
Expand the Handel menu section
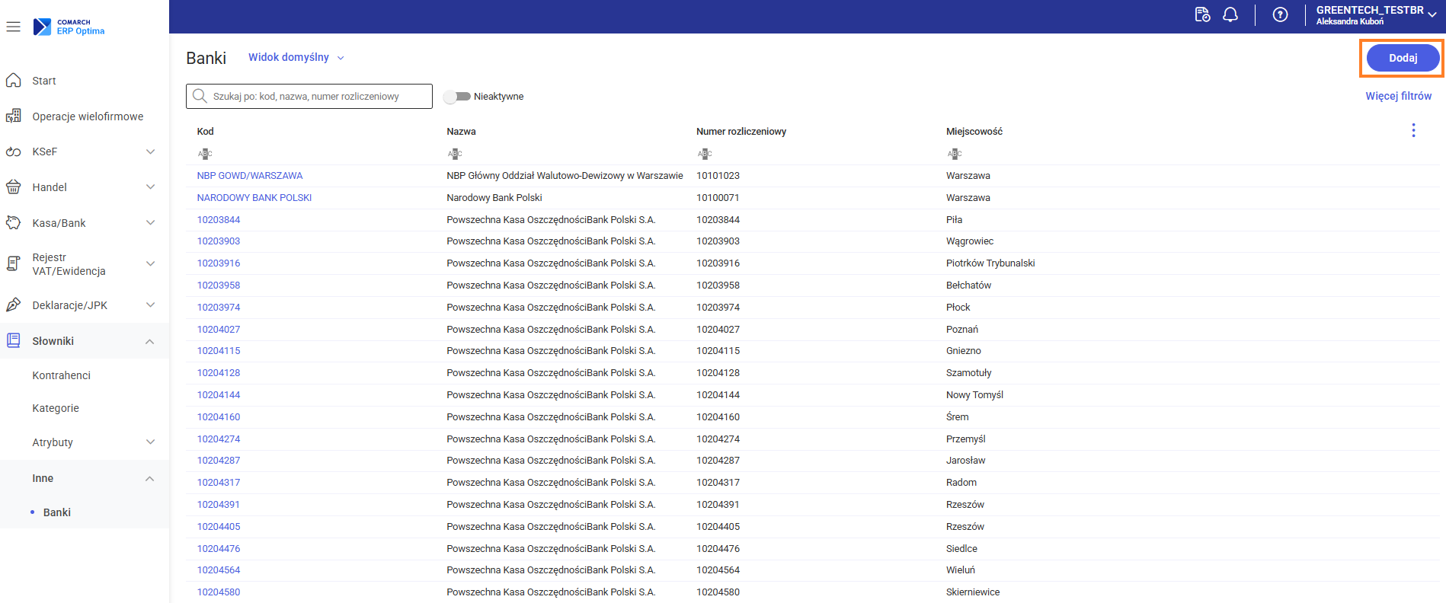pos(150,187)
